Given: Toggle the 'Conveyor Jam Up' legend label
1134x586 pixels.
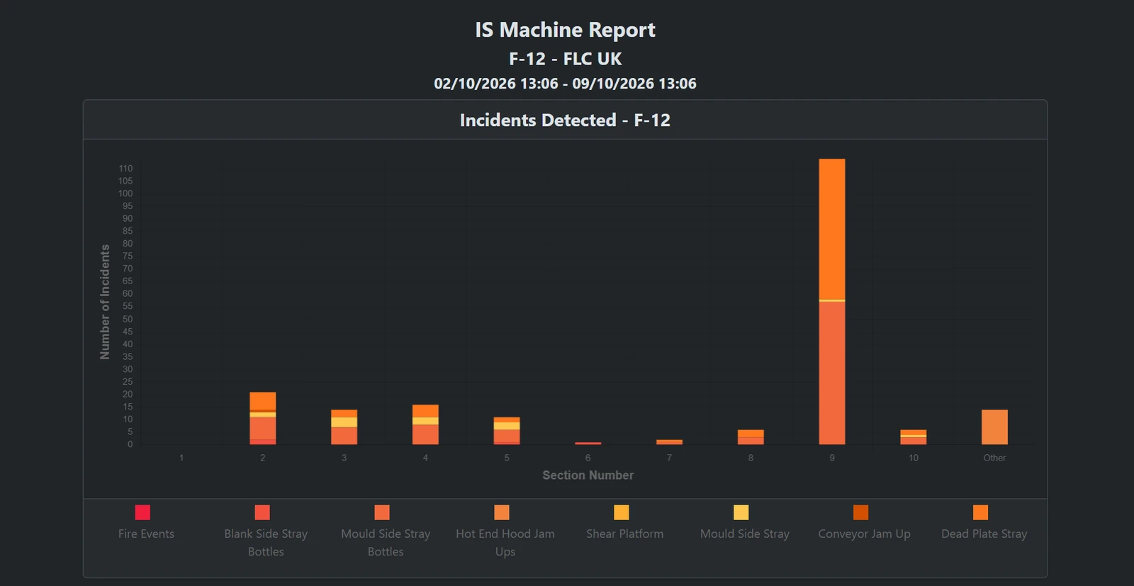Looking at the screenshot, I should click(865, 534).
